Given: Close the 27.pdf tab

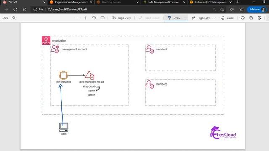Looking at the screenshot, I should pyautogui.click(x=44, y=2).
